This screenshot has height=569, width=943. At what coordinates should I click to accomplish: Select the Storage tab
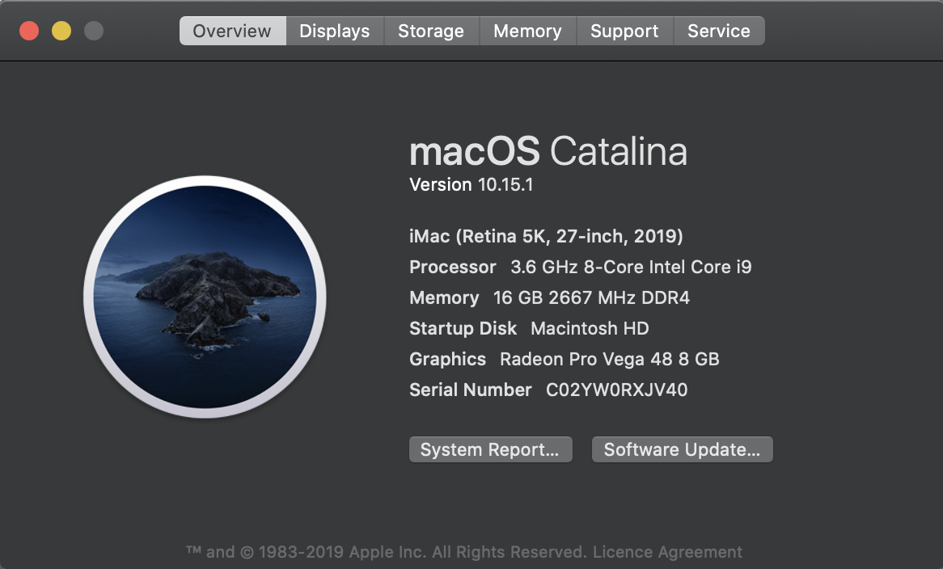[430, 32]
